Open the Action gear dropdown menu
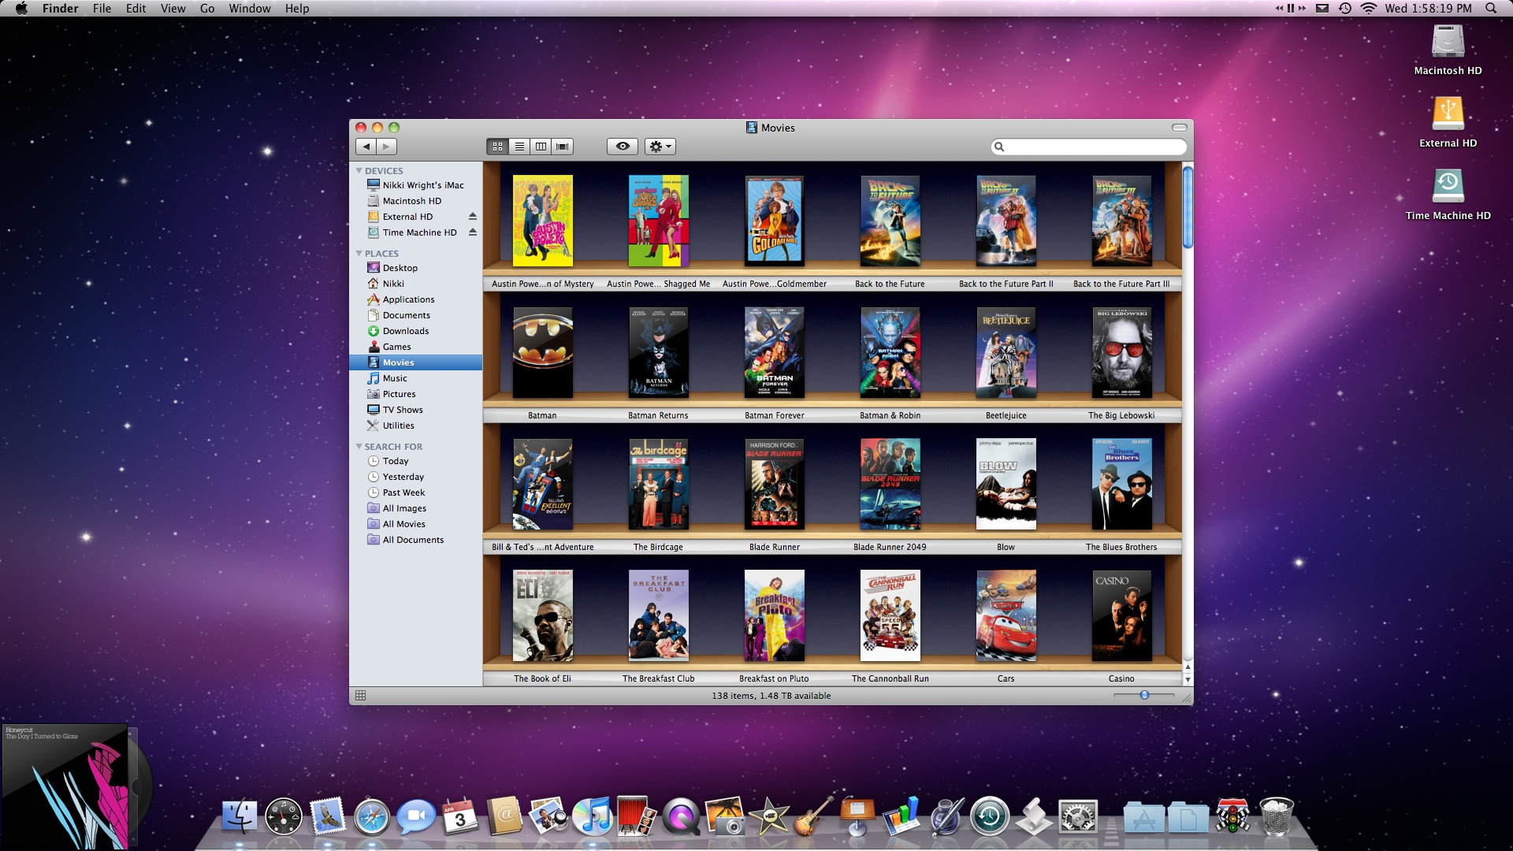 [x=660, y=147]
